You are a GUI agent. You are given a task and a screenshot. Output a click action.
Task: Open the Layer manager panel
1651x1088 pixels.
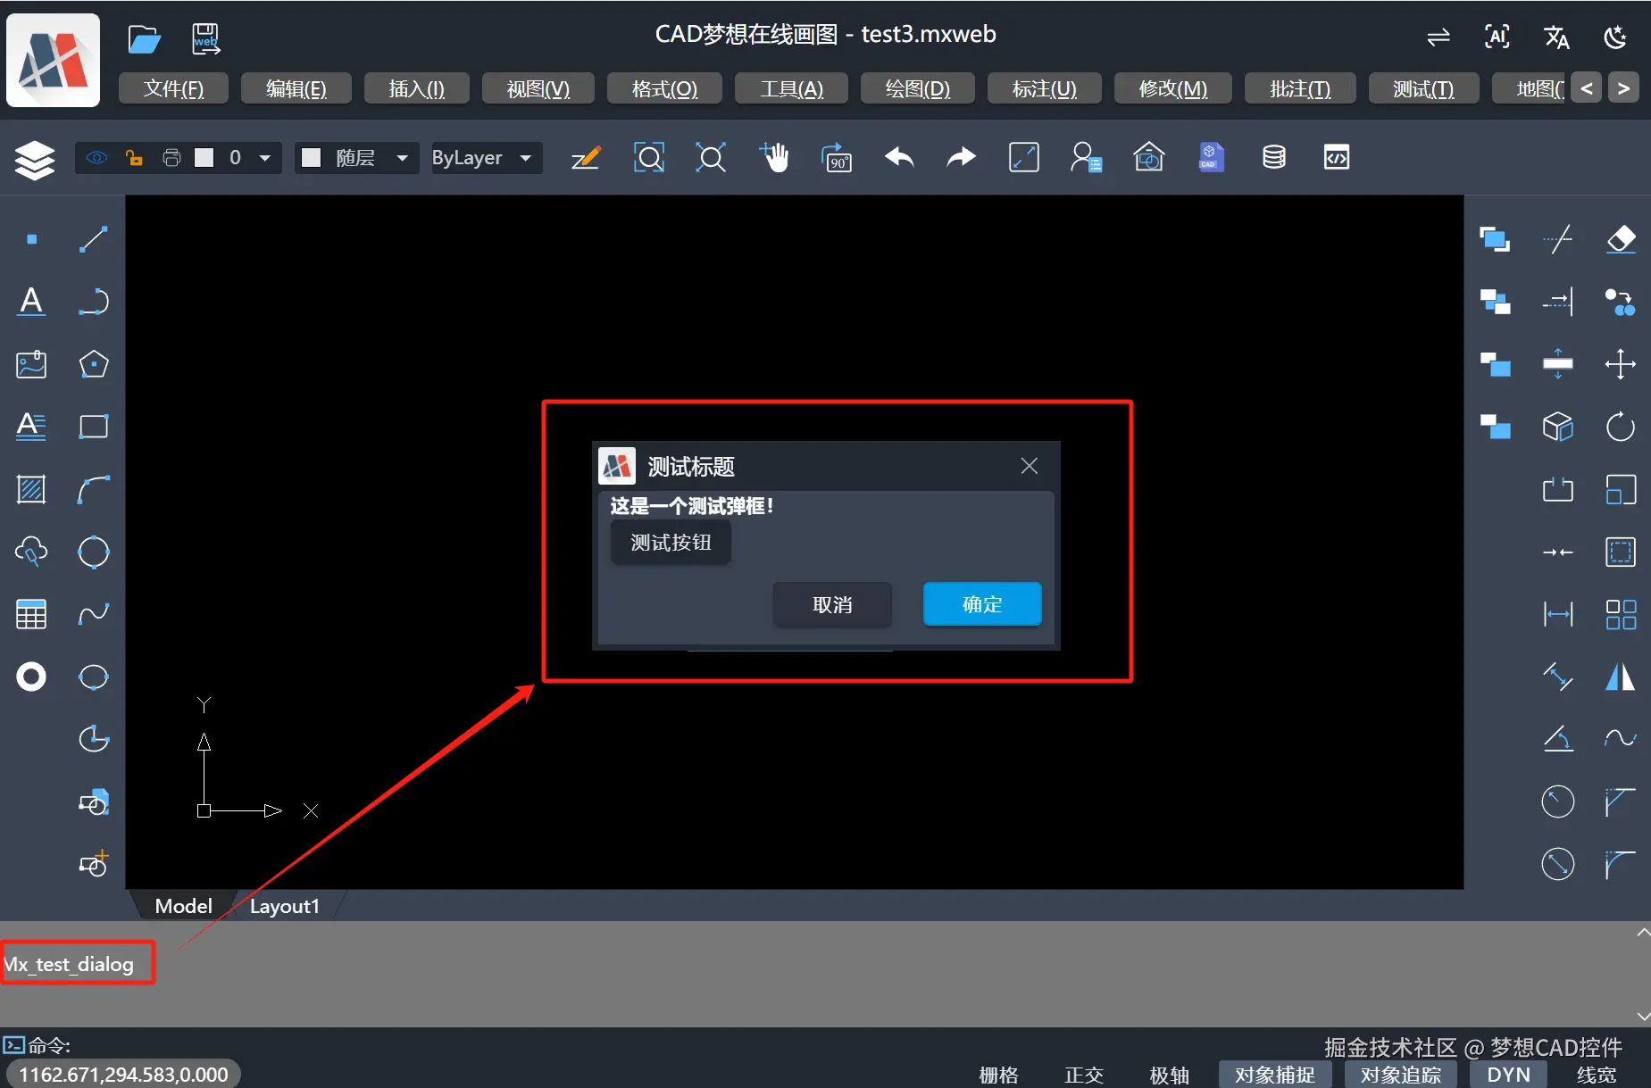pyautogui.click(x=34, y=159)
